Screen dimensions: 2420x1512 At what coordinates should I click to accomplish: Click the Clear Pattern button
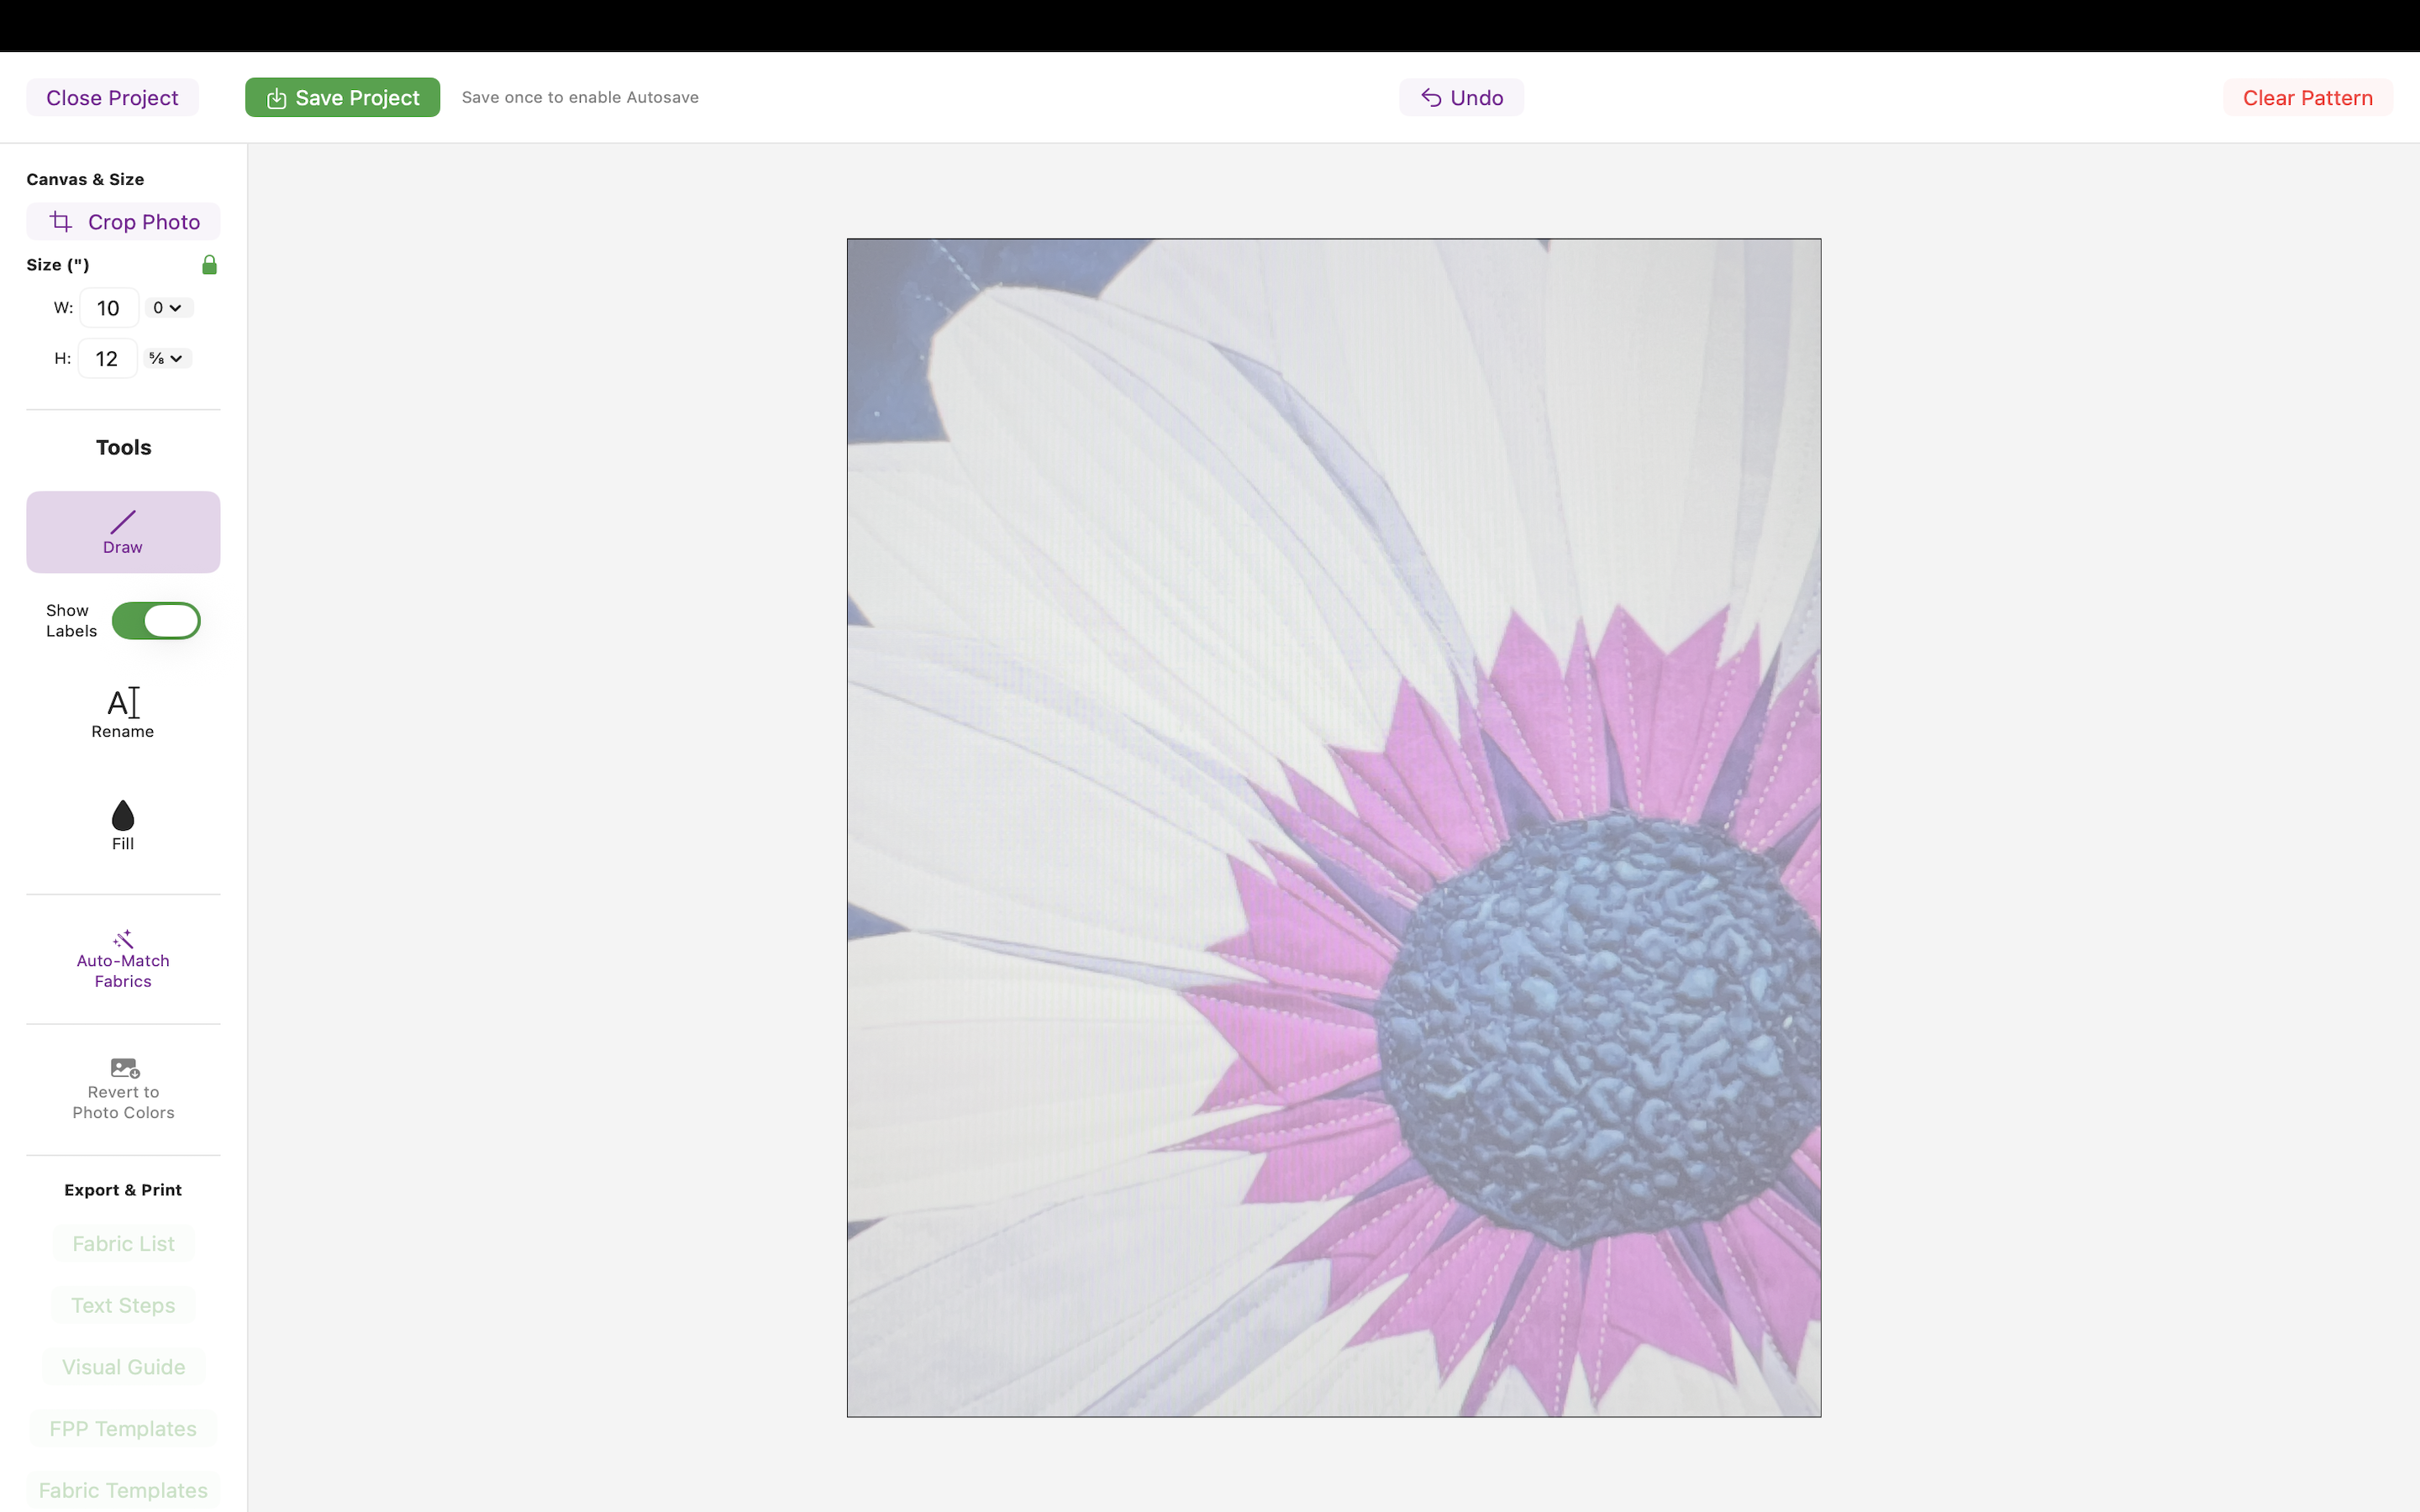tap(2307, 98)
